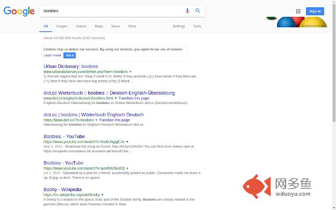The image size is (336, 210).
Task: Click the www.urbandictionary.com green URL text
Action: tap(86, 71)
